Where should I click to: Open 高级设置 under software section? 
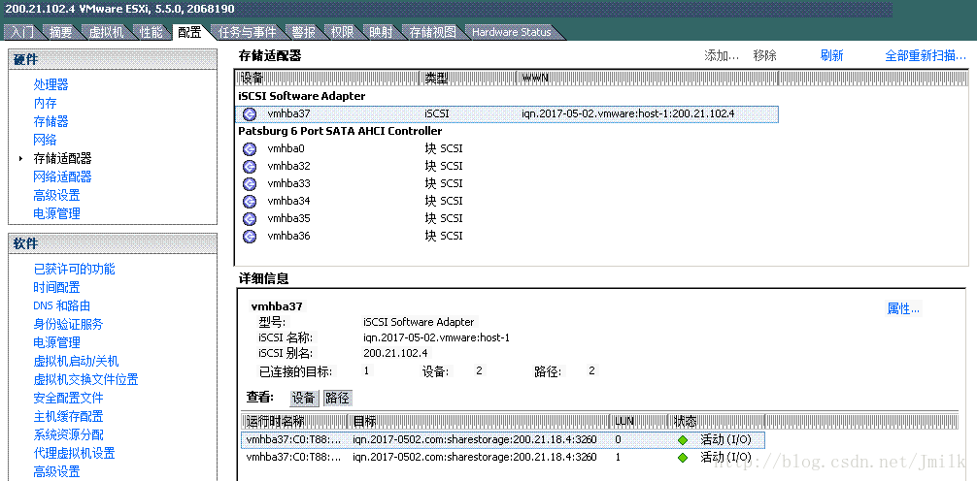point(56,471)
